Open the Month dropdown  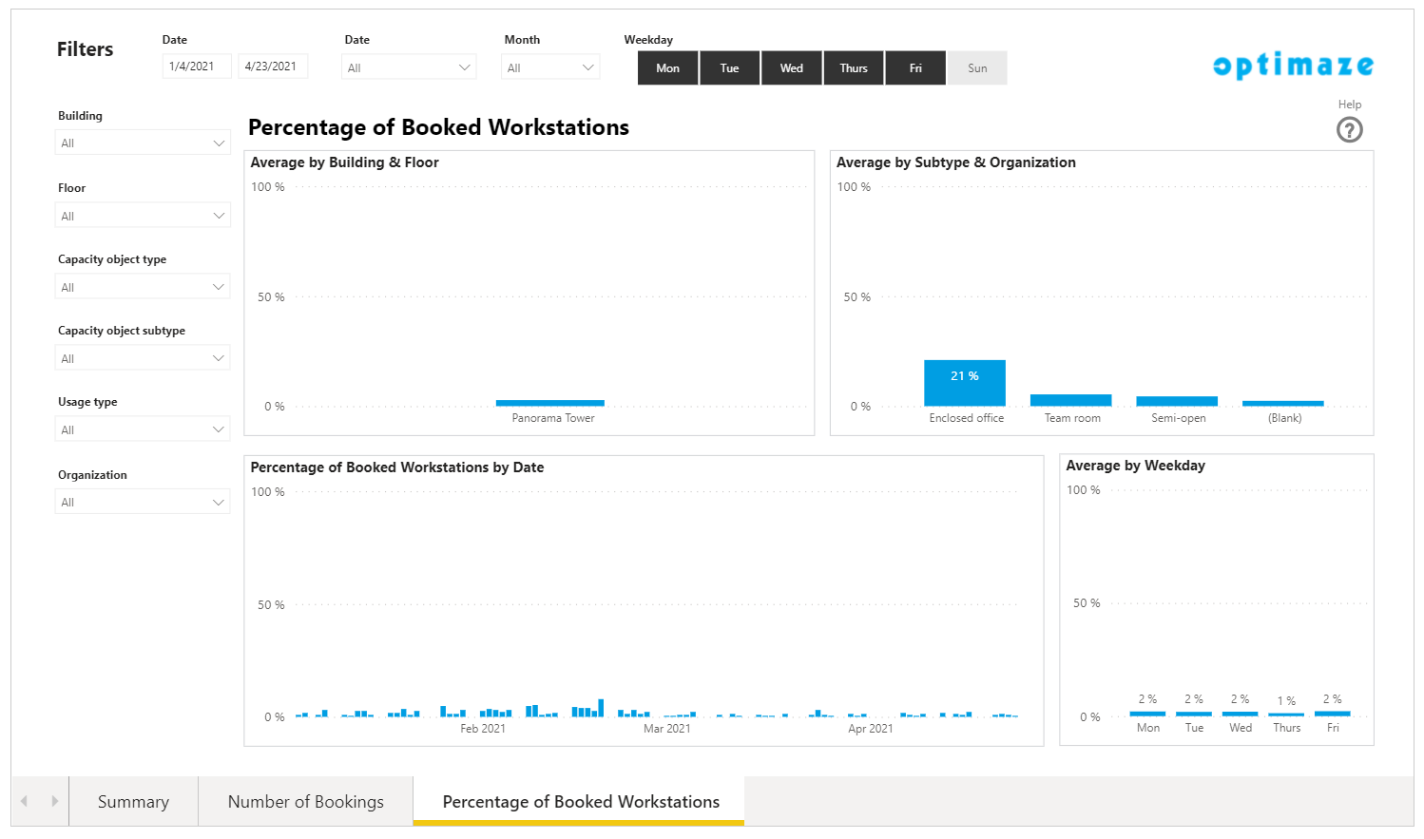[550, 67]
